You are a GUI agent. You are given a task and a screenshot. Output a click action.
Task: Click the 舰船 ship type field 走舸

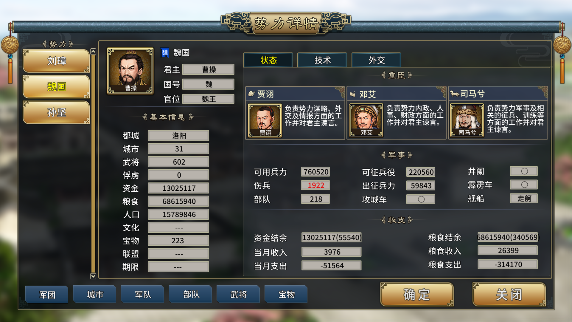click(x=524, y=198)
